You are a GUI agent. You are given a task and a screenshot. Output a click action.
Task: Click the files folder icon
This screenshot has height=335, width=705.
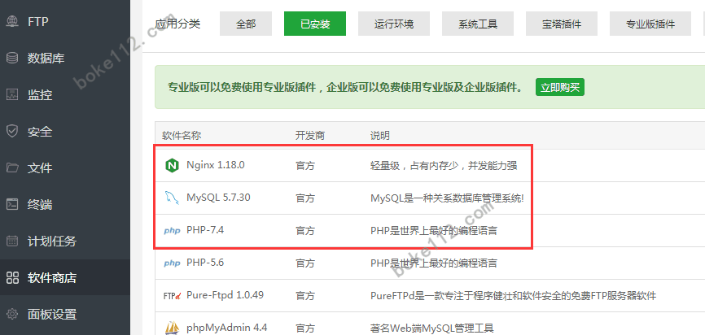point(12,168)
